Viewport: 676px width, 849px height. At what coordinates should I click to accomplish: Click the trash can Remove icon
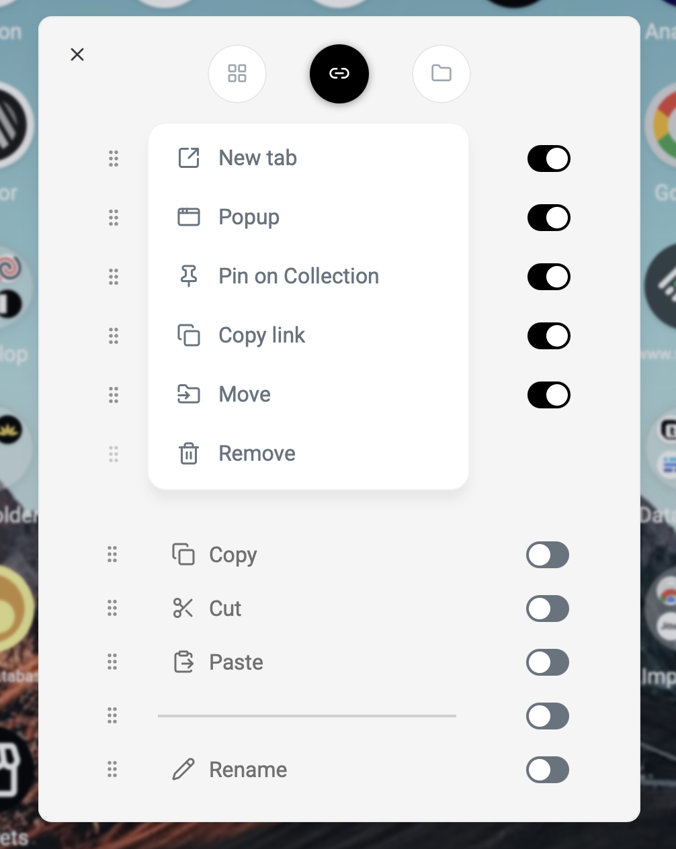189,453
